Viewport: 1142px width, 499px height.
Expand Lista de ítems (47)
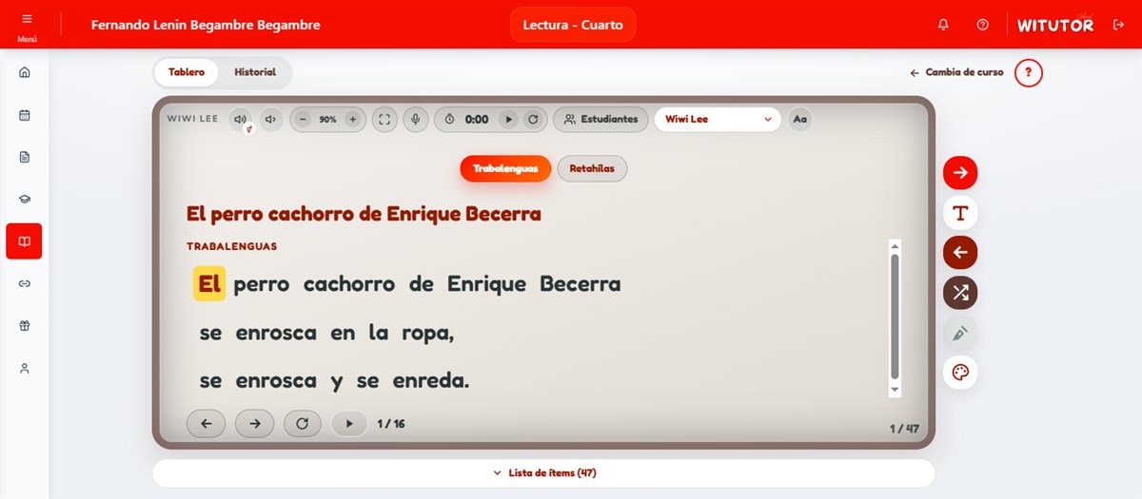click(x=543, y=472)
